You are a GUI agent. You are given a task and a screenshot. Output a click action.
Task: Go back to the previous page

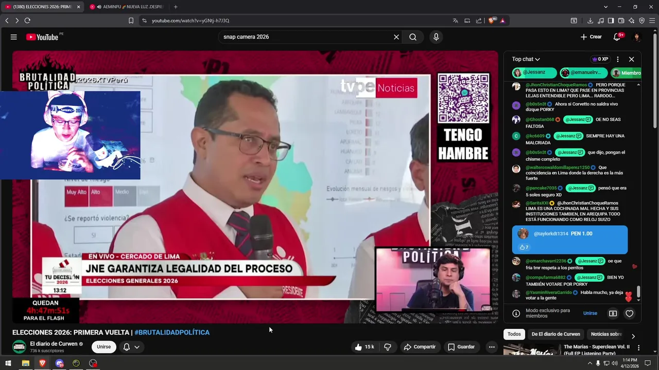(7, 21)
